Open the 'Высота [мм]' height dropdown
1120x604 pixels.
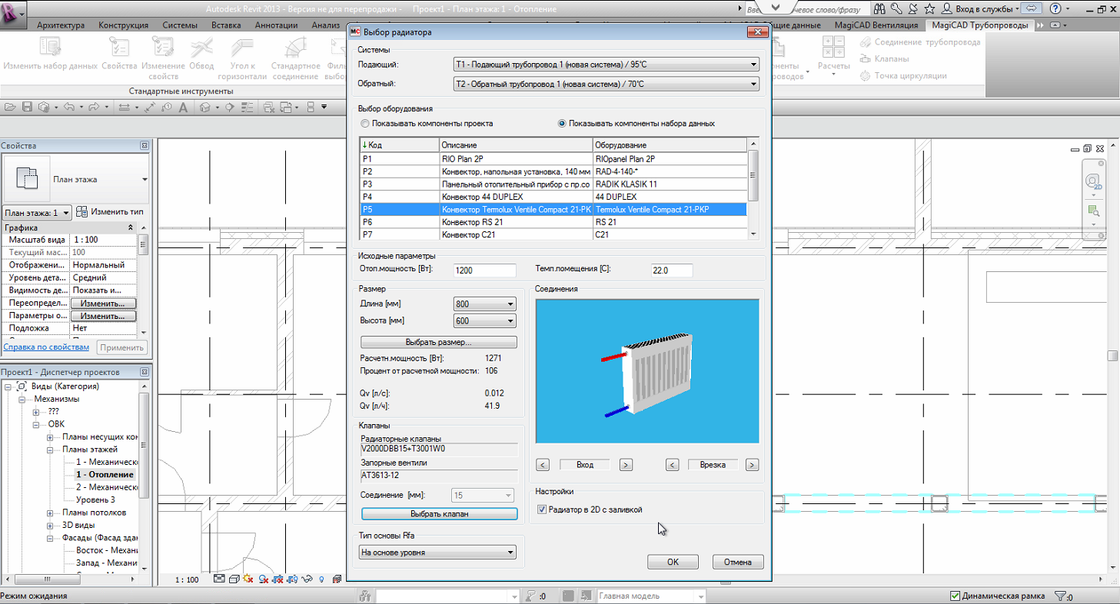point(485,321)
